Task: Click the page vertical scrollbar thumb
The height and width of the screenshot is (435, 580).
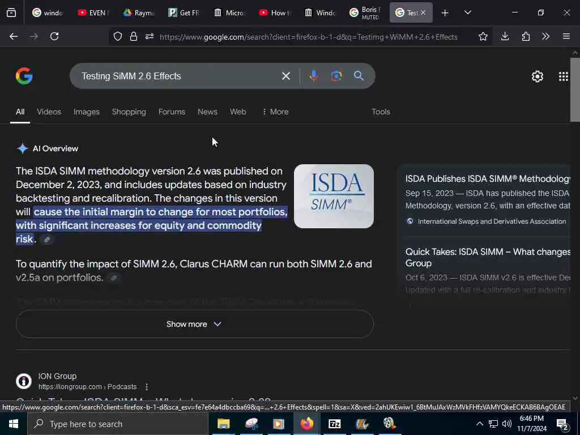Action: coord(575,89)
